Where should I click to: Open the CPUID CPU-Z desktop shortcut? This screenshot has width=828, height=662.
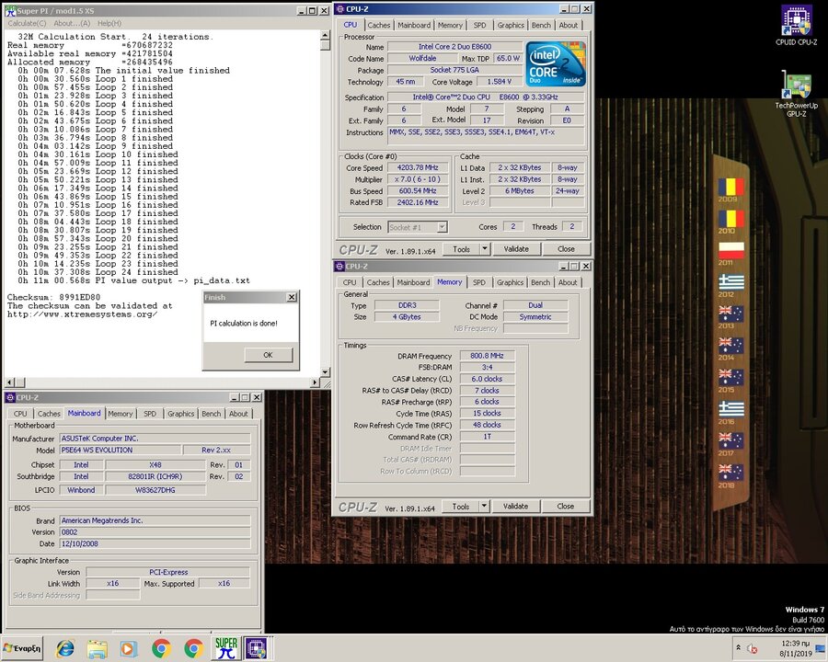[x=796, y=26]
